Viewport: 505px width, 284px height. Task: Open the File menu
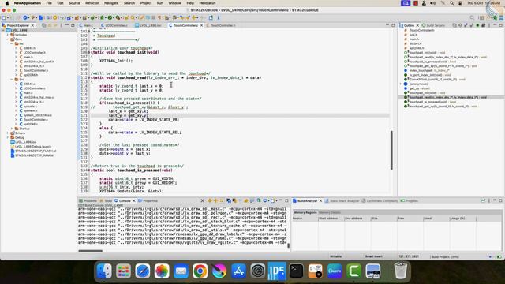pos(49,3)
